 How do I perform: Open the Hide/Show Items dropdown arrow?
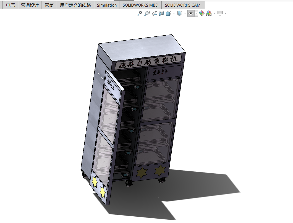point(196,13)
